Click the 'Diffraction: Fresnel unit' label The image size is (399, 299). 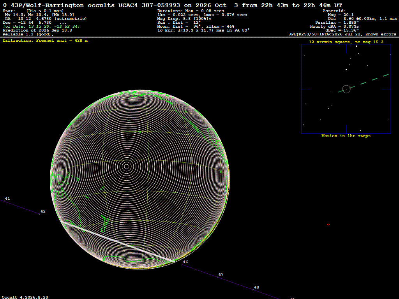point(45,40)
